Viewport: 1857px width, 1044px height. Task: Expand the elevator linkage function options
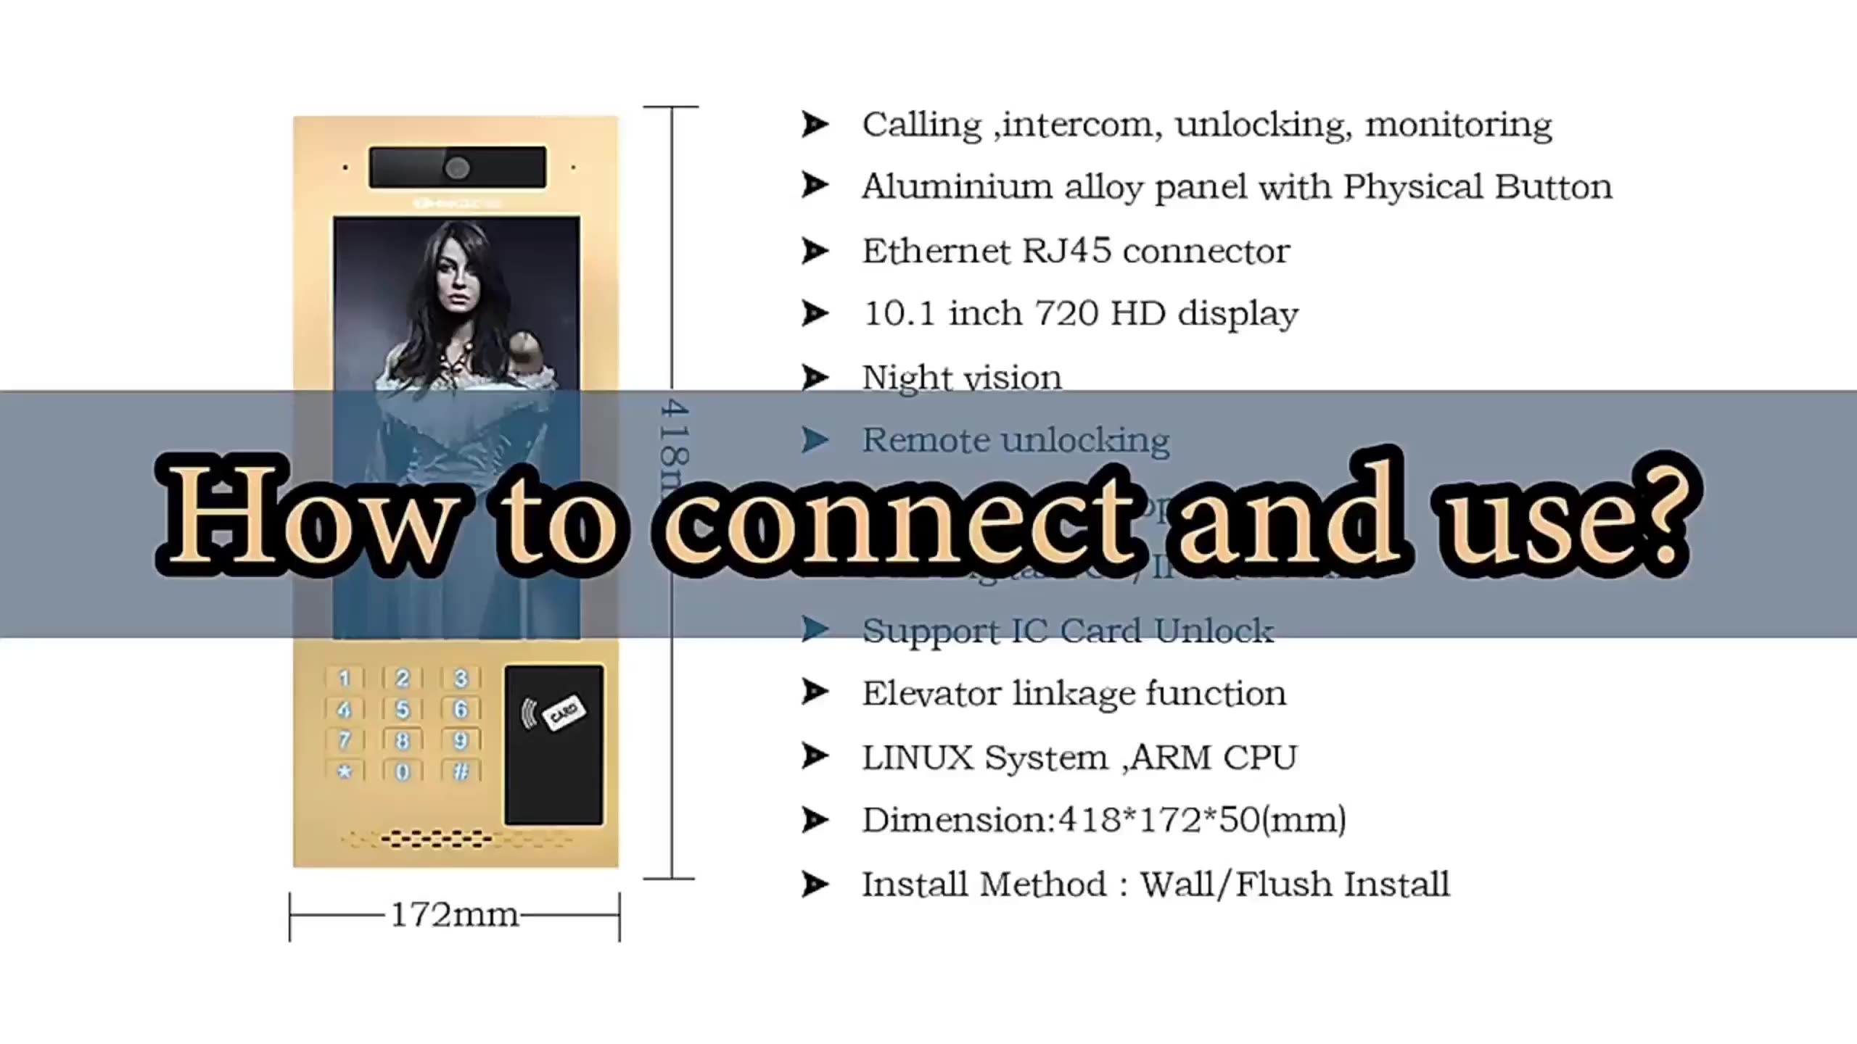tap(812, 692)
